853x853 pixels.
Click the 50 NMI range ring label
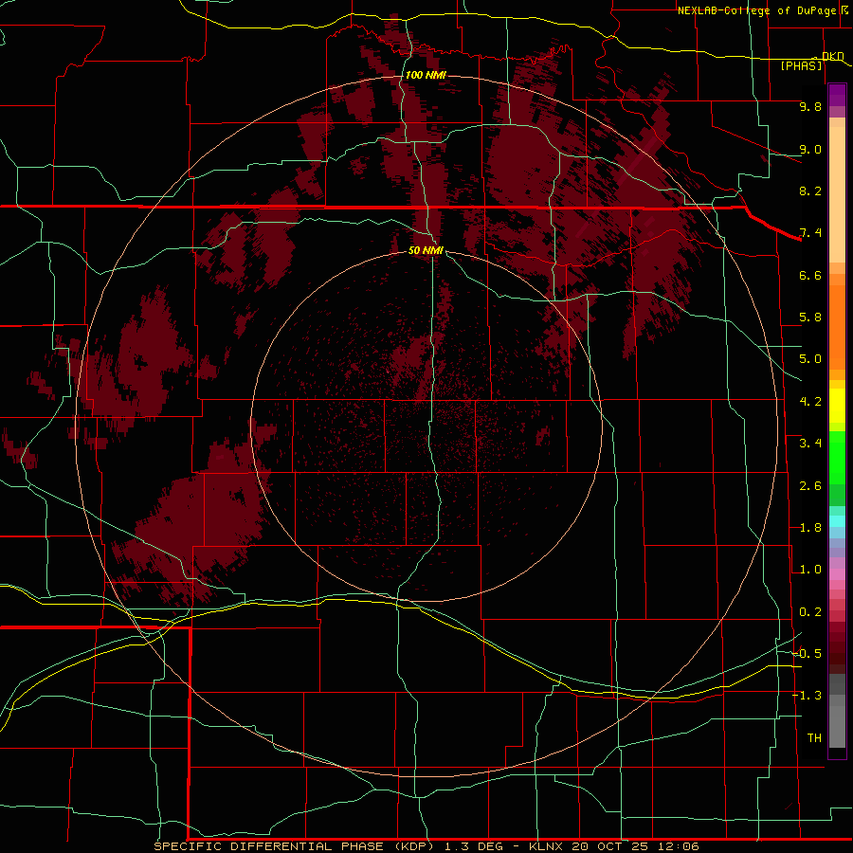click(x=426, y=250)
